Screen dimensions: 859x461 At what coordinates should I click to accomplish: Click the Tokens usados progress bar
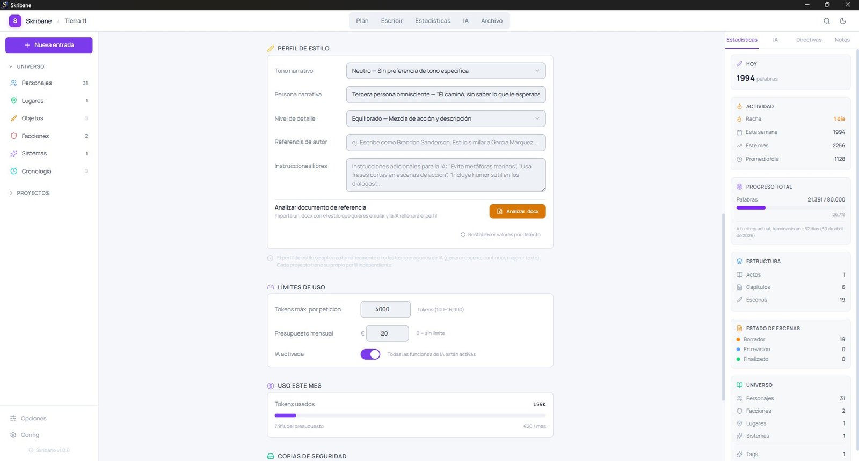click(410, 415)
